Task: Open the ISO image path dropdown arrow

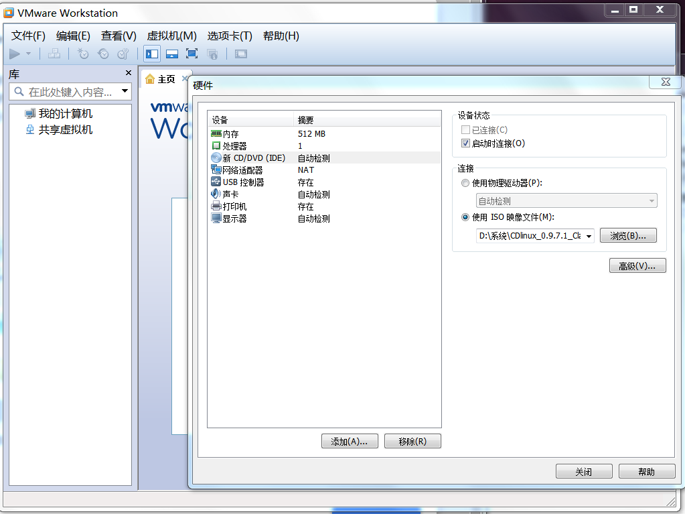Action: (x=589, y=236)
